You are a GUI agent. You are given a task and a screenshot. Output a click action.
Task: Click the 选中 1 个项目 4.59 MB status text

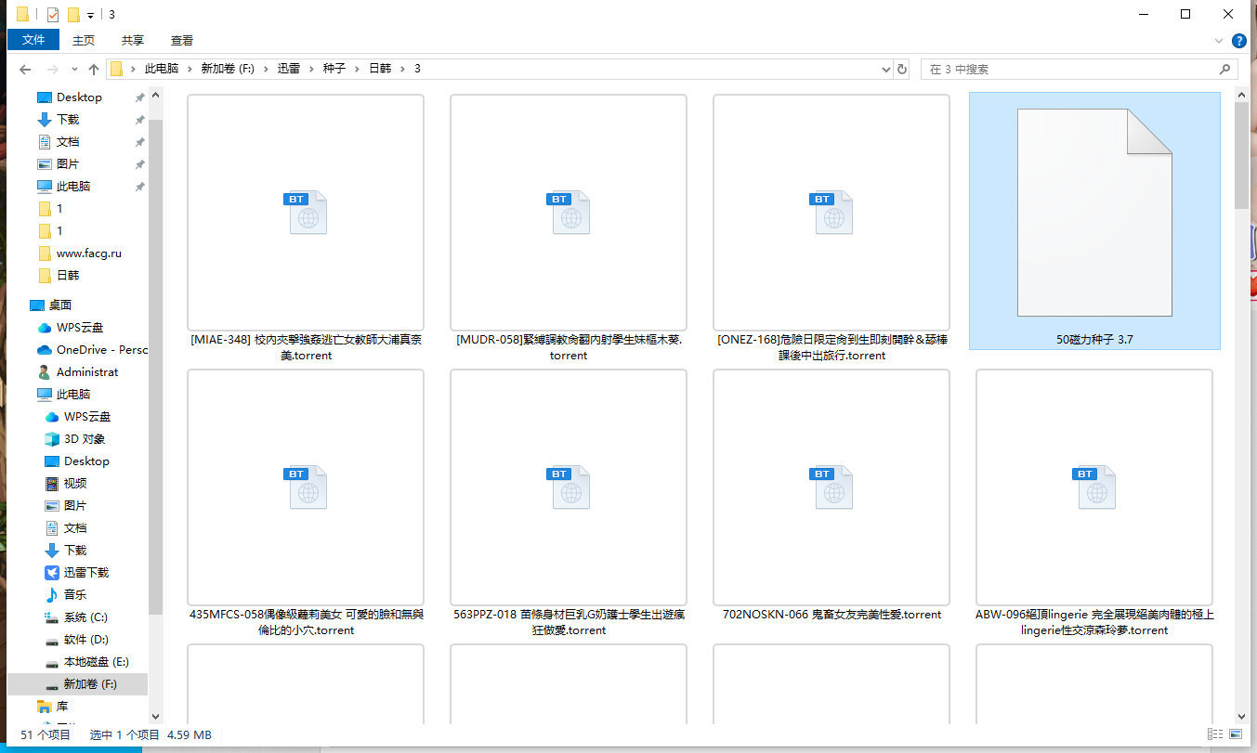click(151, 734)
